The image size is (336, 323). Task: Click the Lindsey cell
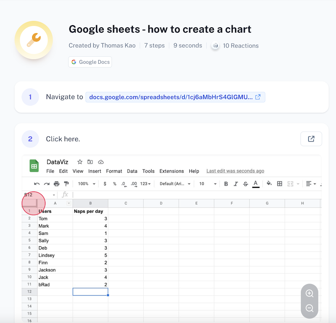(55, 255)
